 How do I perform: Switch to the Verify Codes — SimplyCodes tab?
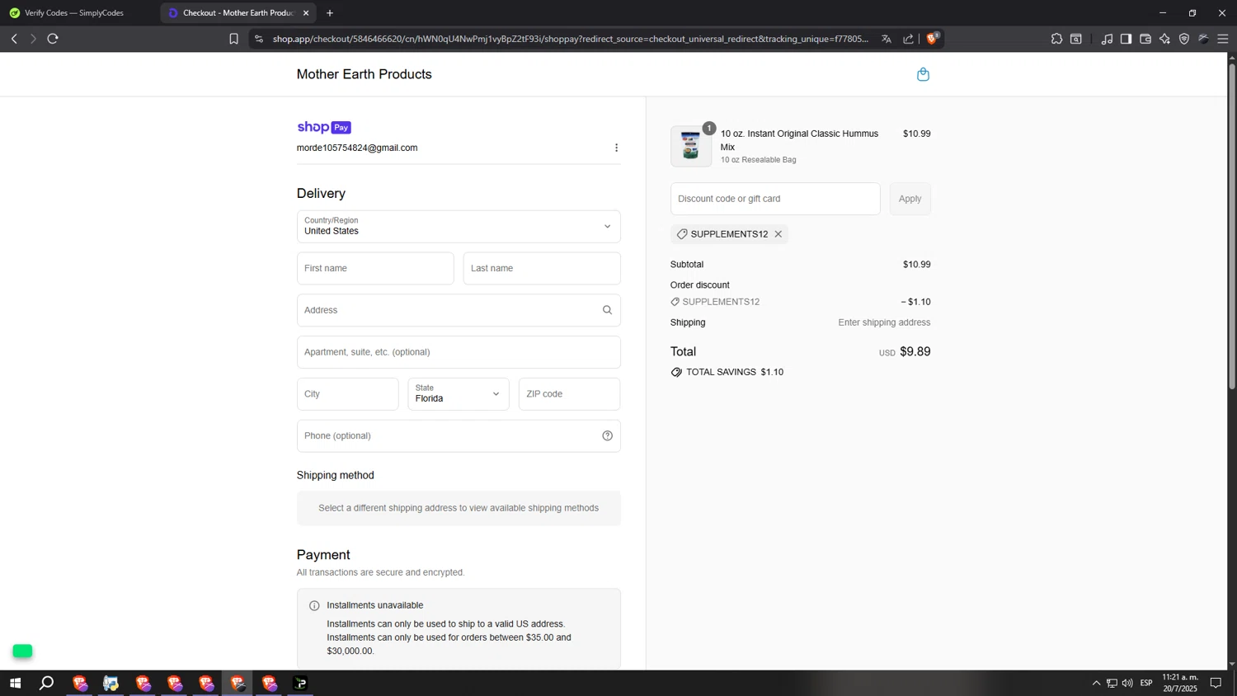click(x=74, y=13)
